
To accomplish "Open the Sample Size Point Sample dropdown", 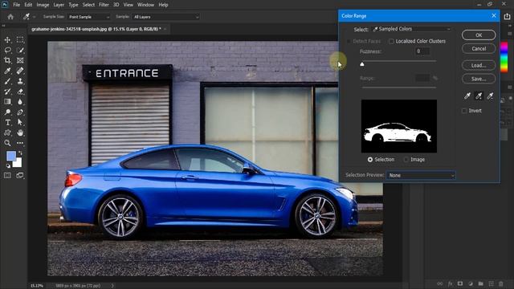I will click(88, 17).
